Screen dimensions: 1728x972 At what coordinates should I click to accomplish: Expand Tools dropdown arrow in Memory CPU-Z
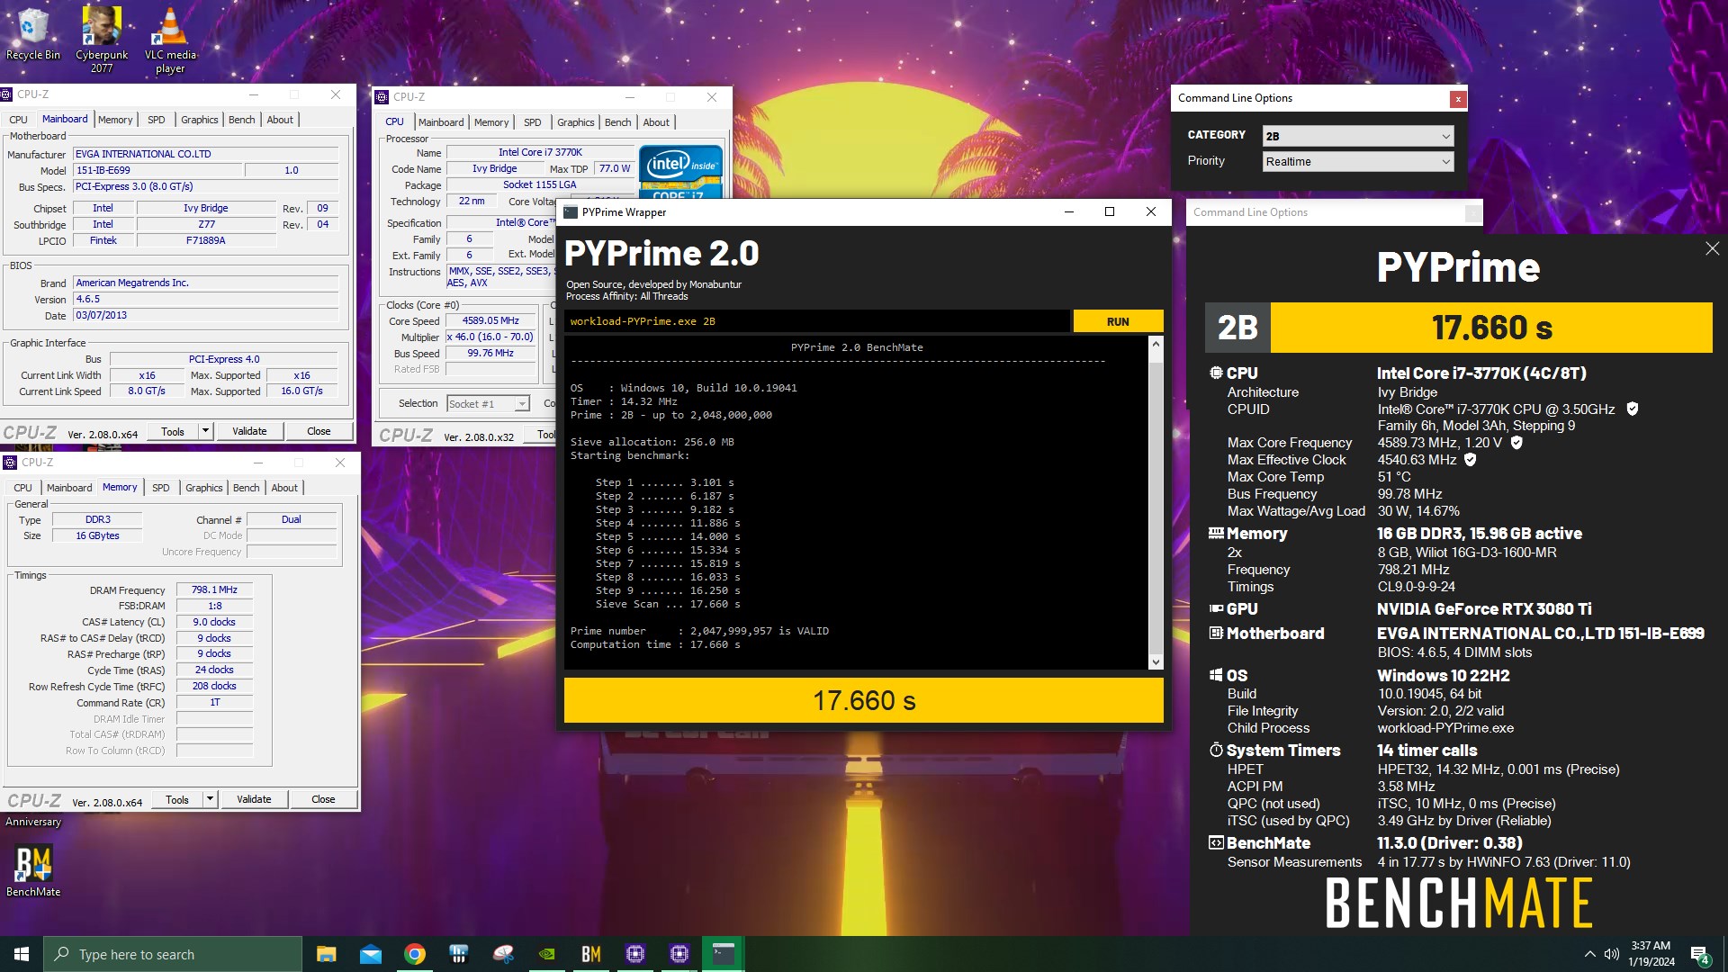pos(211,799)
